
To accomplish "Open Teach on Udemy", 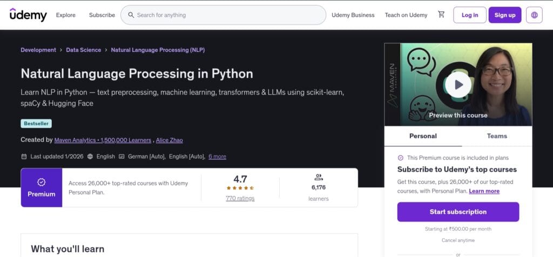I will (406, 15).
